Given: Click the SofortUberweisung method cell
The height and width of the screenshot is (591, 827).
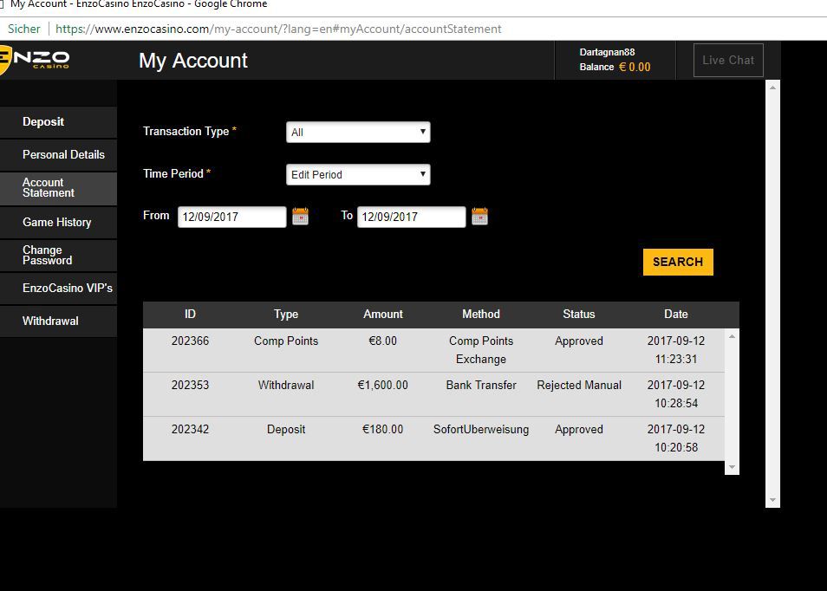Looking at the screenshot, I should point(481,430).
